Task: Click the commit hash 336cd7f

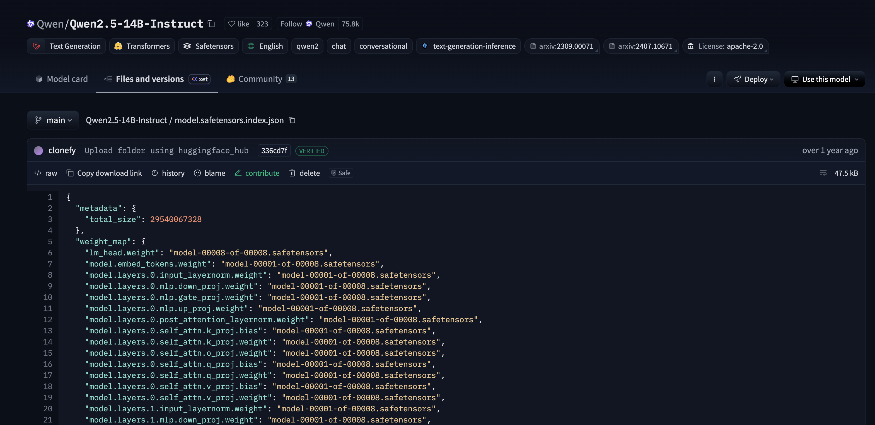Action: point(274,151)
